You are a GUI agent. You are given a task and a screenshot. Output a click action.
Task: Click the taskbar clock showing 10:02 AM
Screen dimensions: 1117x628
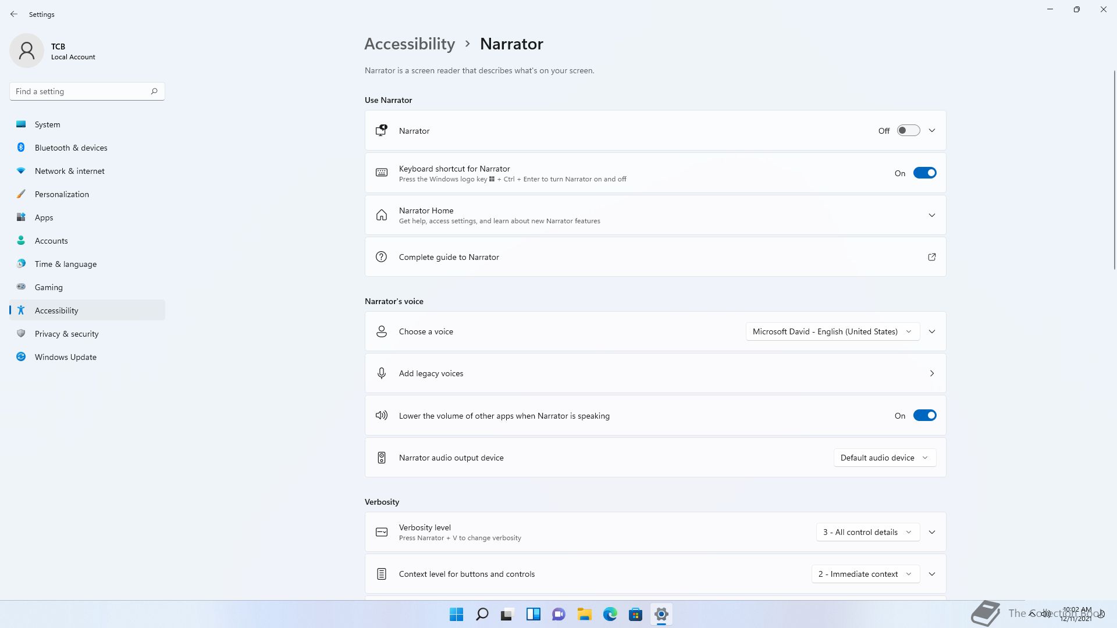tap(1076, 614)
